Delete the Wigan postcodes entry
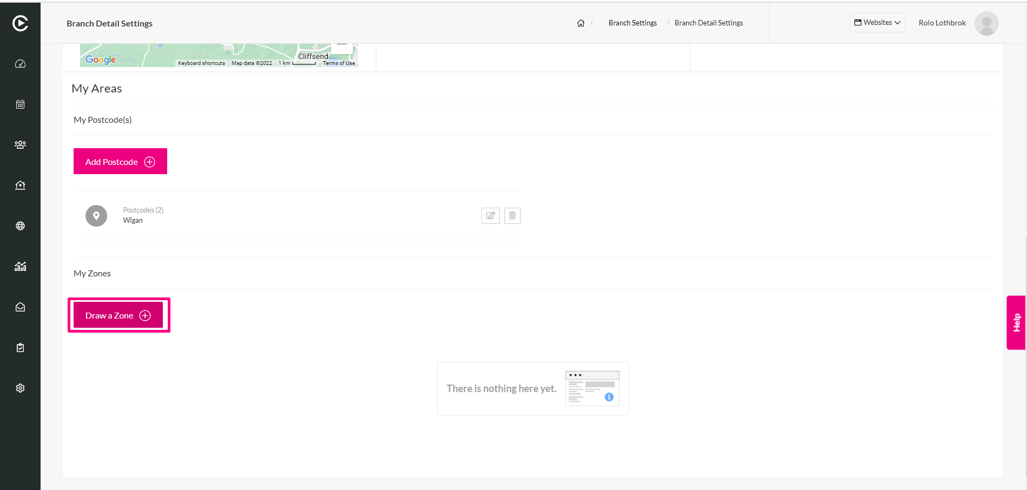1027x490 pixels. tap(512, 216)
